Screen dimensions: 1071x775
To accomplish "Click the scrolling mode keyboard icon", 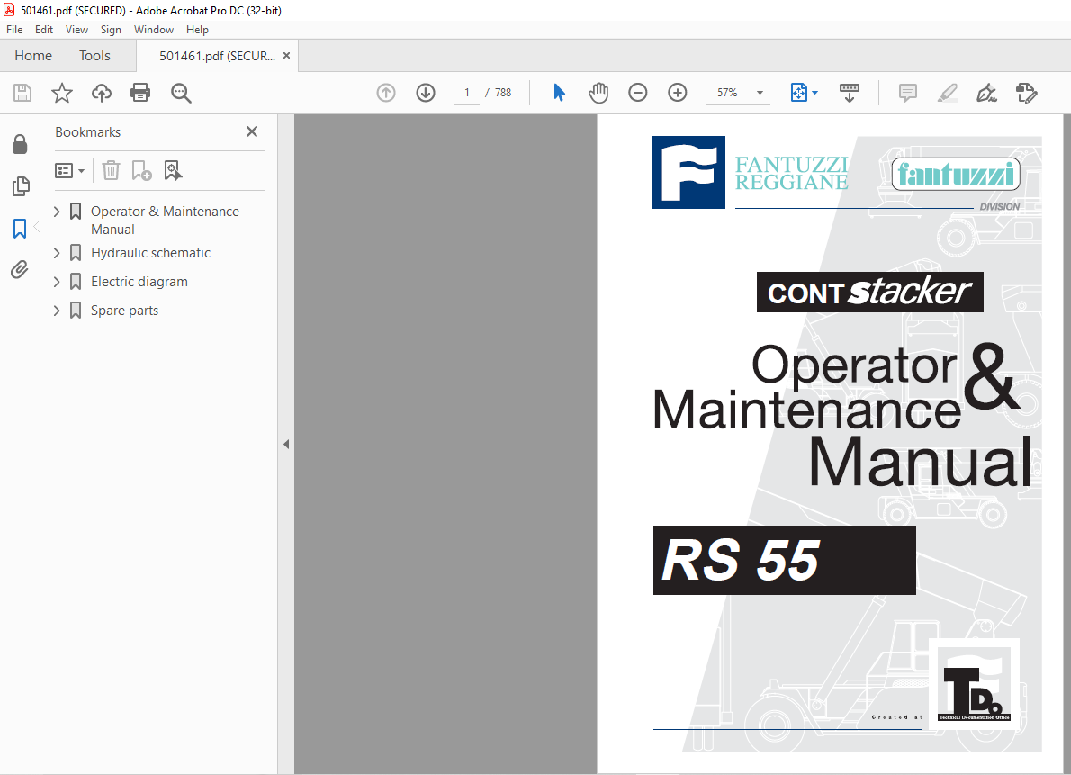I will (x=850, y=92).
